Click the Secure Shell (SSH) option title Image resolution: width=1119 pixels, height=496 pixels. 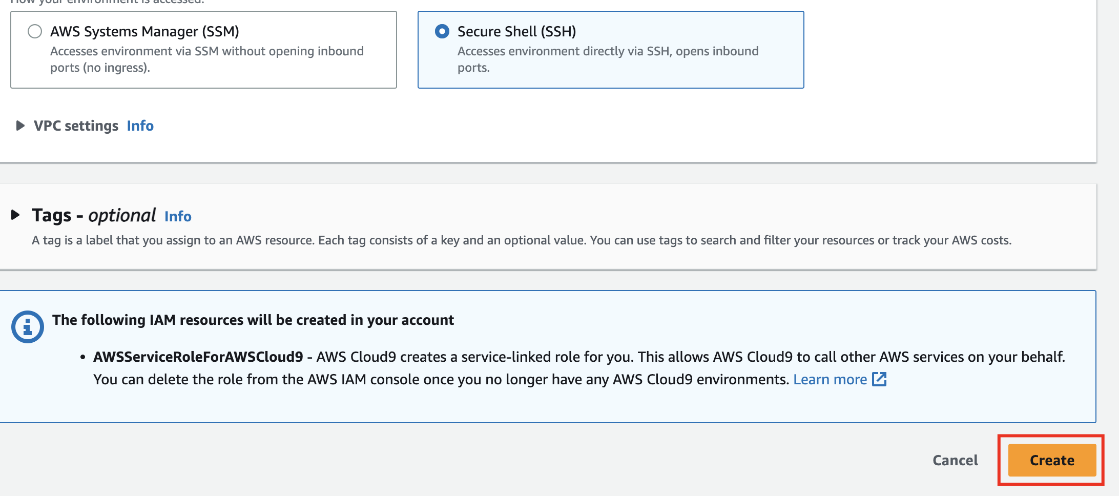click(x=516, y=32)
